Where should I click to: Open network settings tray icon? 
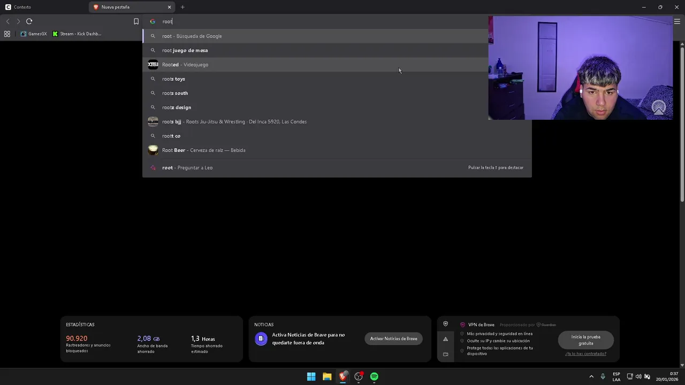[x=630, y=376]
